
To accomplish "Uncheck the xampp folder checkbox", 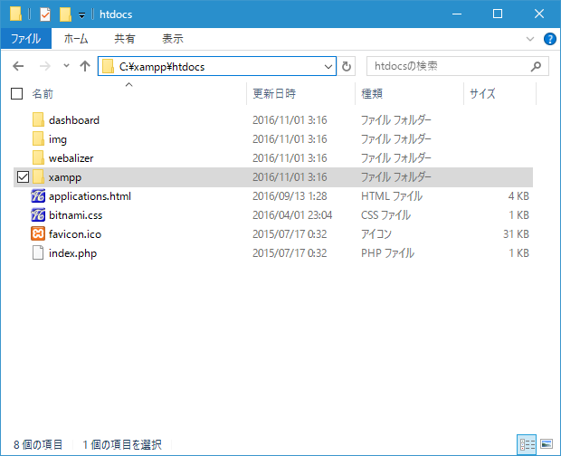I will coord(23,176).
